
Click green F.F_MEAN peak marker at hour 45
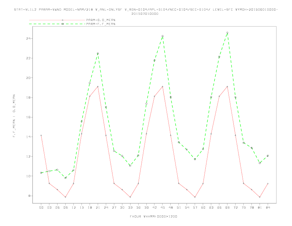pyautogui.click(x=163, y=36)
